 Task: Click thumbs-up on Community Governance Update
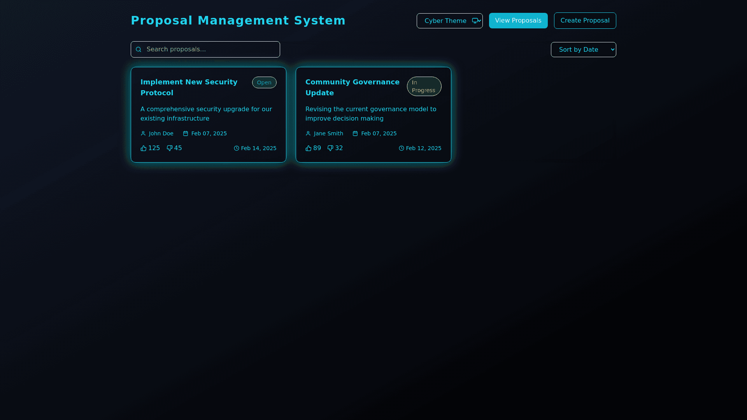309,148
